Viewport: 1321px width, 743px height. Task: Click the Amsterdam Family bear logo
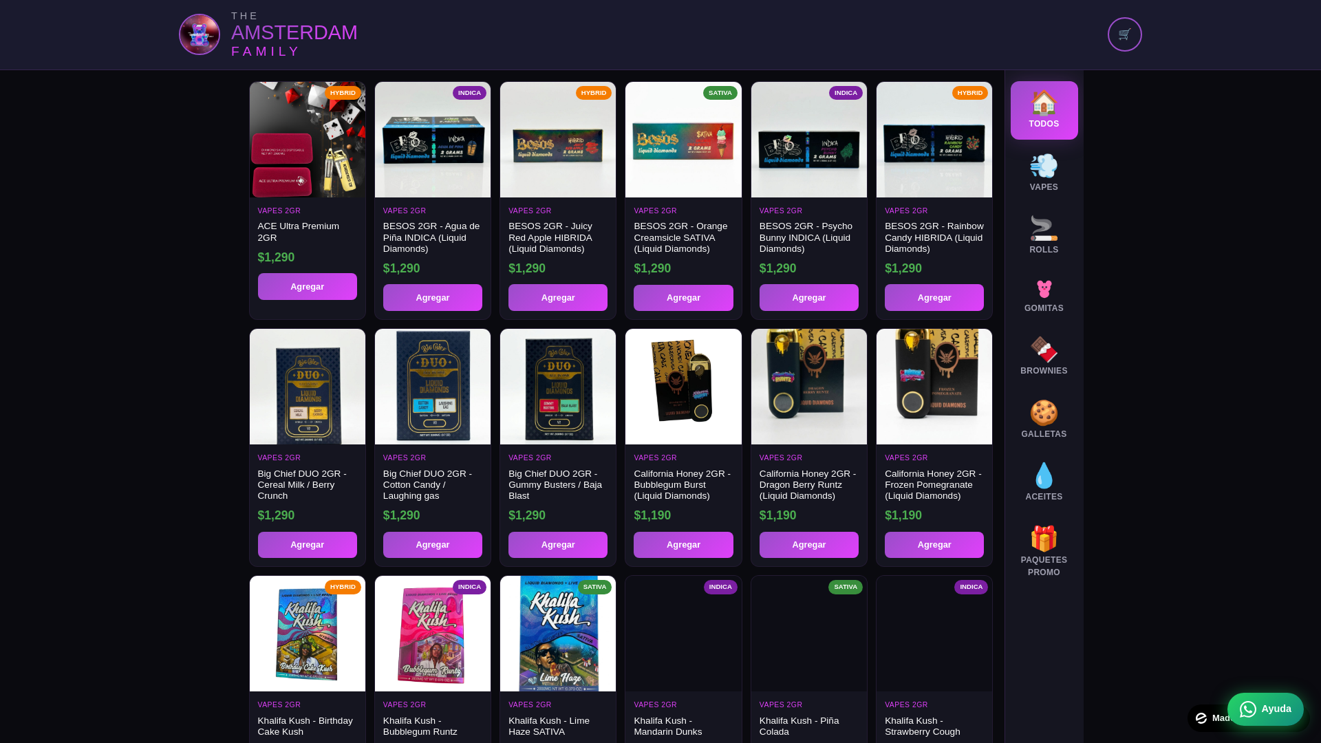click(200, 34)
